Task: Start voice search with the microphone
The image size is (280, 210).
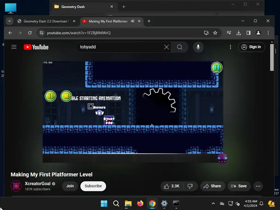Action: coord(198,47)
